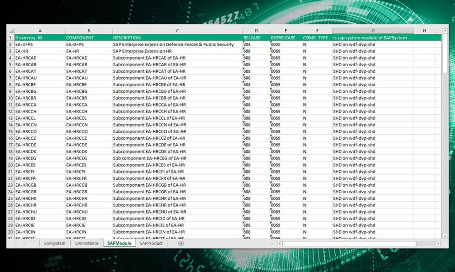Select 'Subcomponent EA-HRCGB of EA-HR' cell
The image size is (455, 272).
pos(177,185)
